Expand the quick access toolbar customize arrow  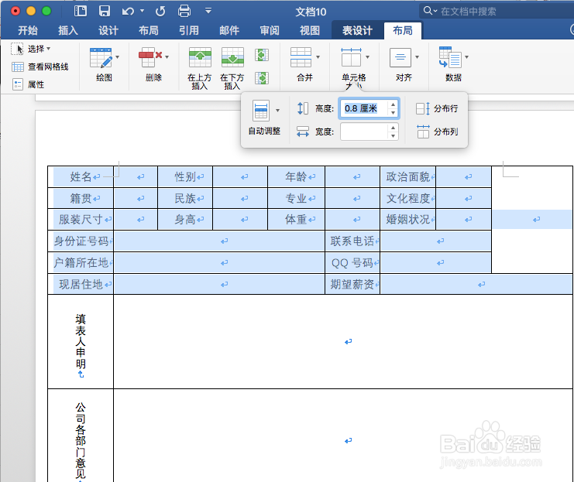pyautogui.click(x=208, y=11)
